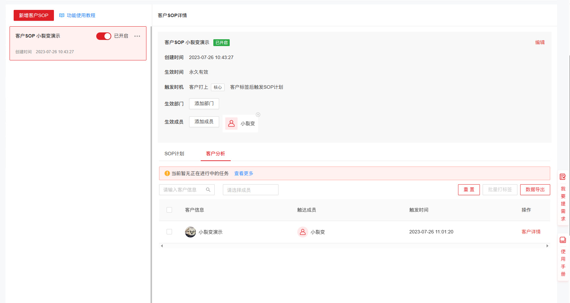Switch to the SOP计划 tab

tap(174, 154)
